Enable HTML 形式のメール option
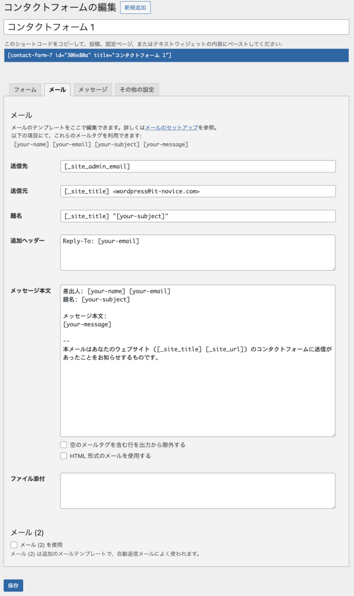The height and width of the screenshot is (596, 354). point(64,456)
